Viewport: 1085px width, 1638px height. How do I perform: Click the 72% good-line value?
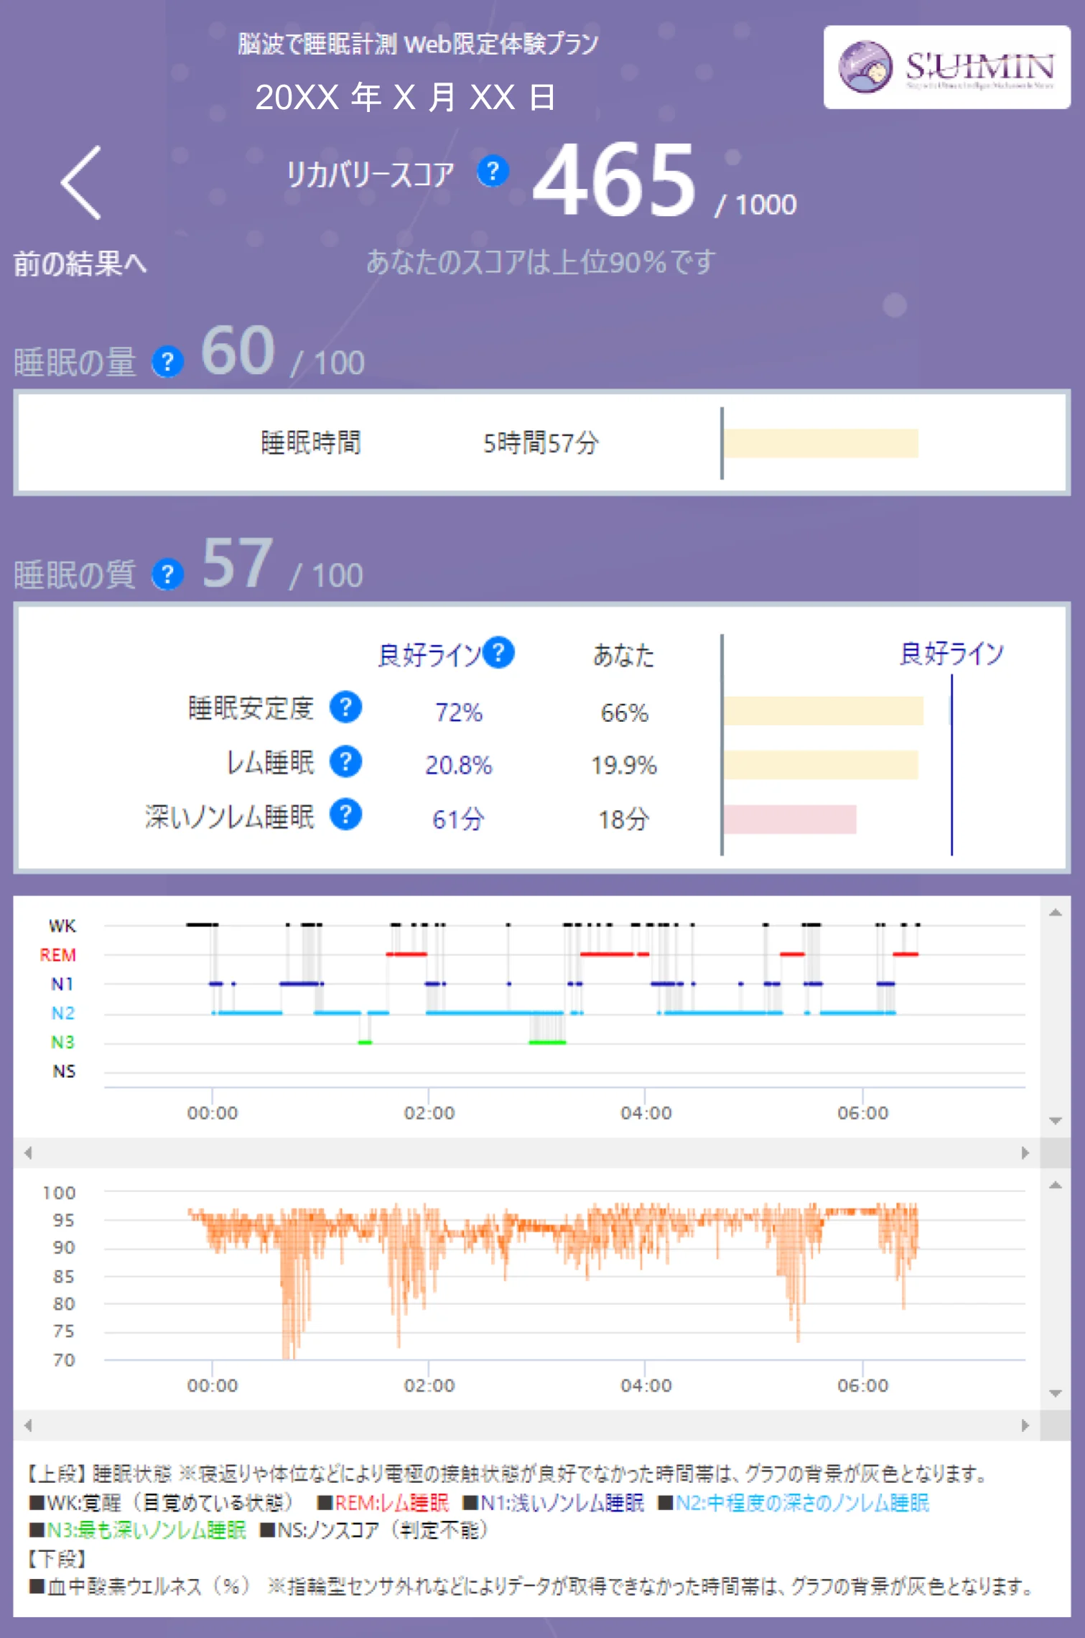click(459, 712)
